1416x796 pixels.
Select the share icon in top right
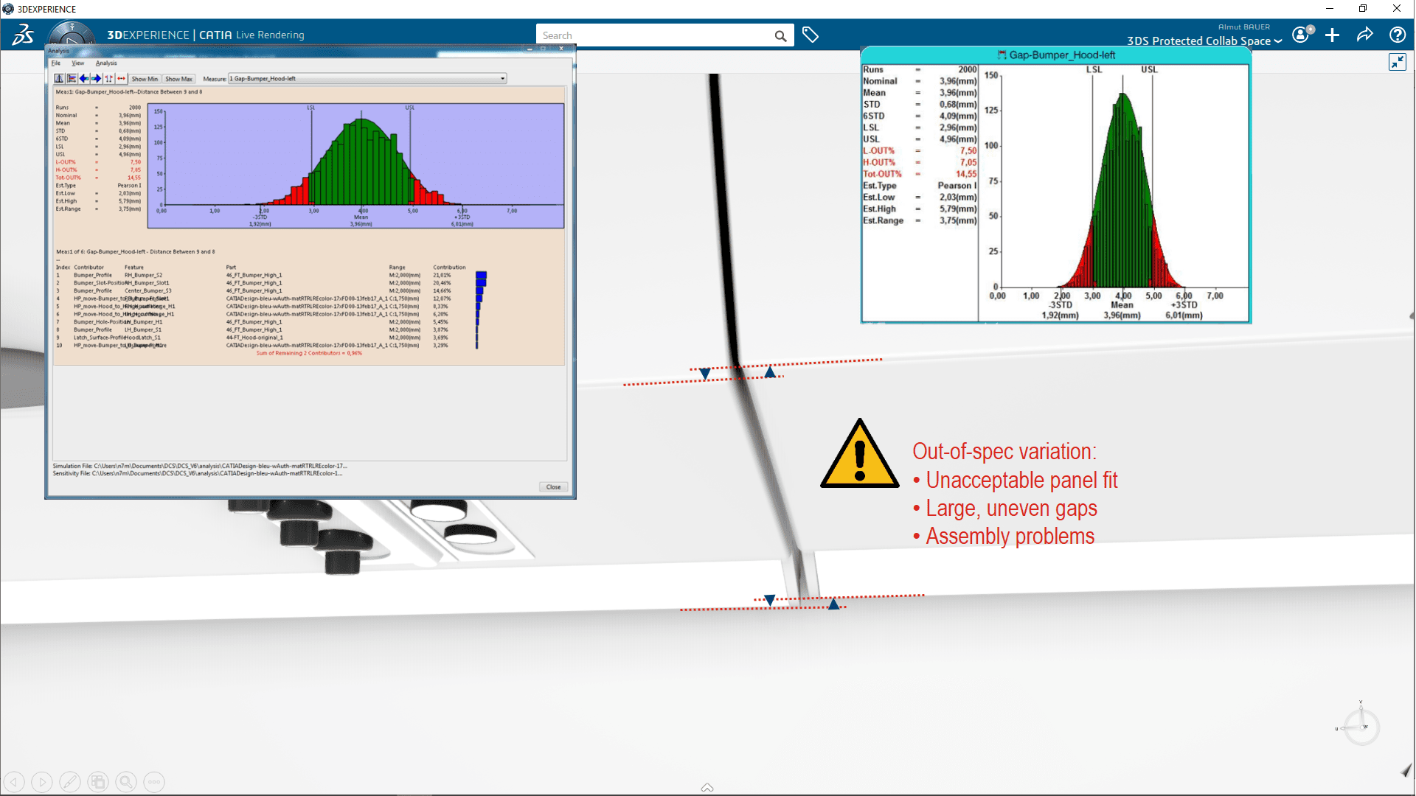1367,35
